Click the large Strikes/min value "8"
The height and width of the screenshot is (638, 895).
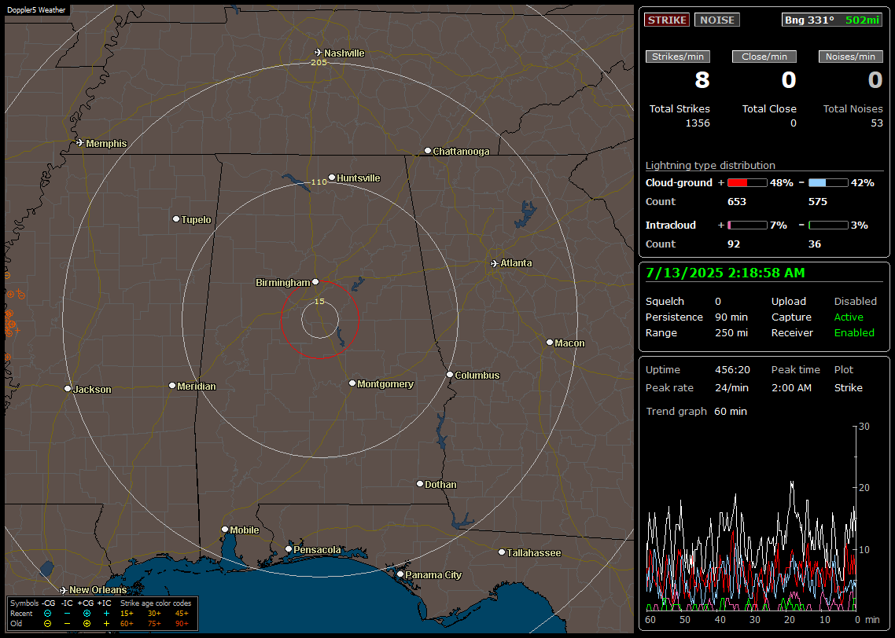702,80
